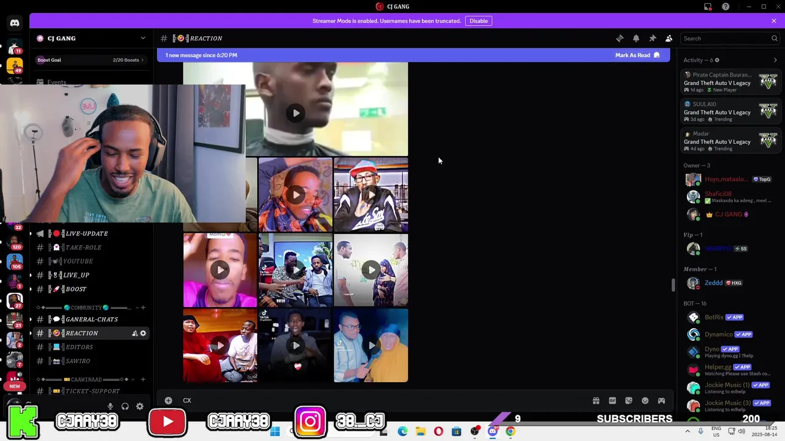Open Microsoft Edge from taskbar
This screenshot has height=441, width=785.
coord(402,431)
